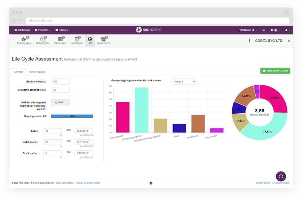
Task: Open the Support-Center link
Action: 263,183
